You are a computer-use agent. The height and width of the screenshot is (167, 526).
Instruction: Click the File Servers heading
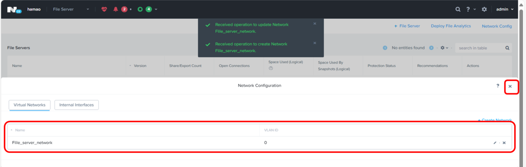pyautogui.click(x=18, y=47)
